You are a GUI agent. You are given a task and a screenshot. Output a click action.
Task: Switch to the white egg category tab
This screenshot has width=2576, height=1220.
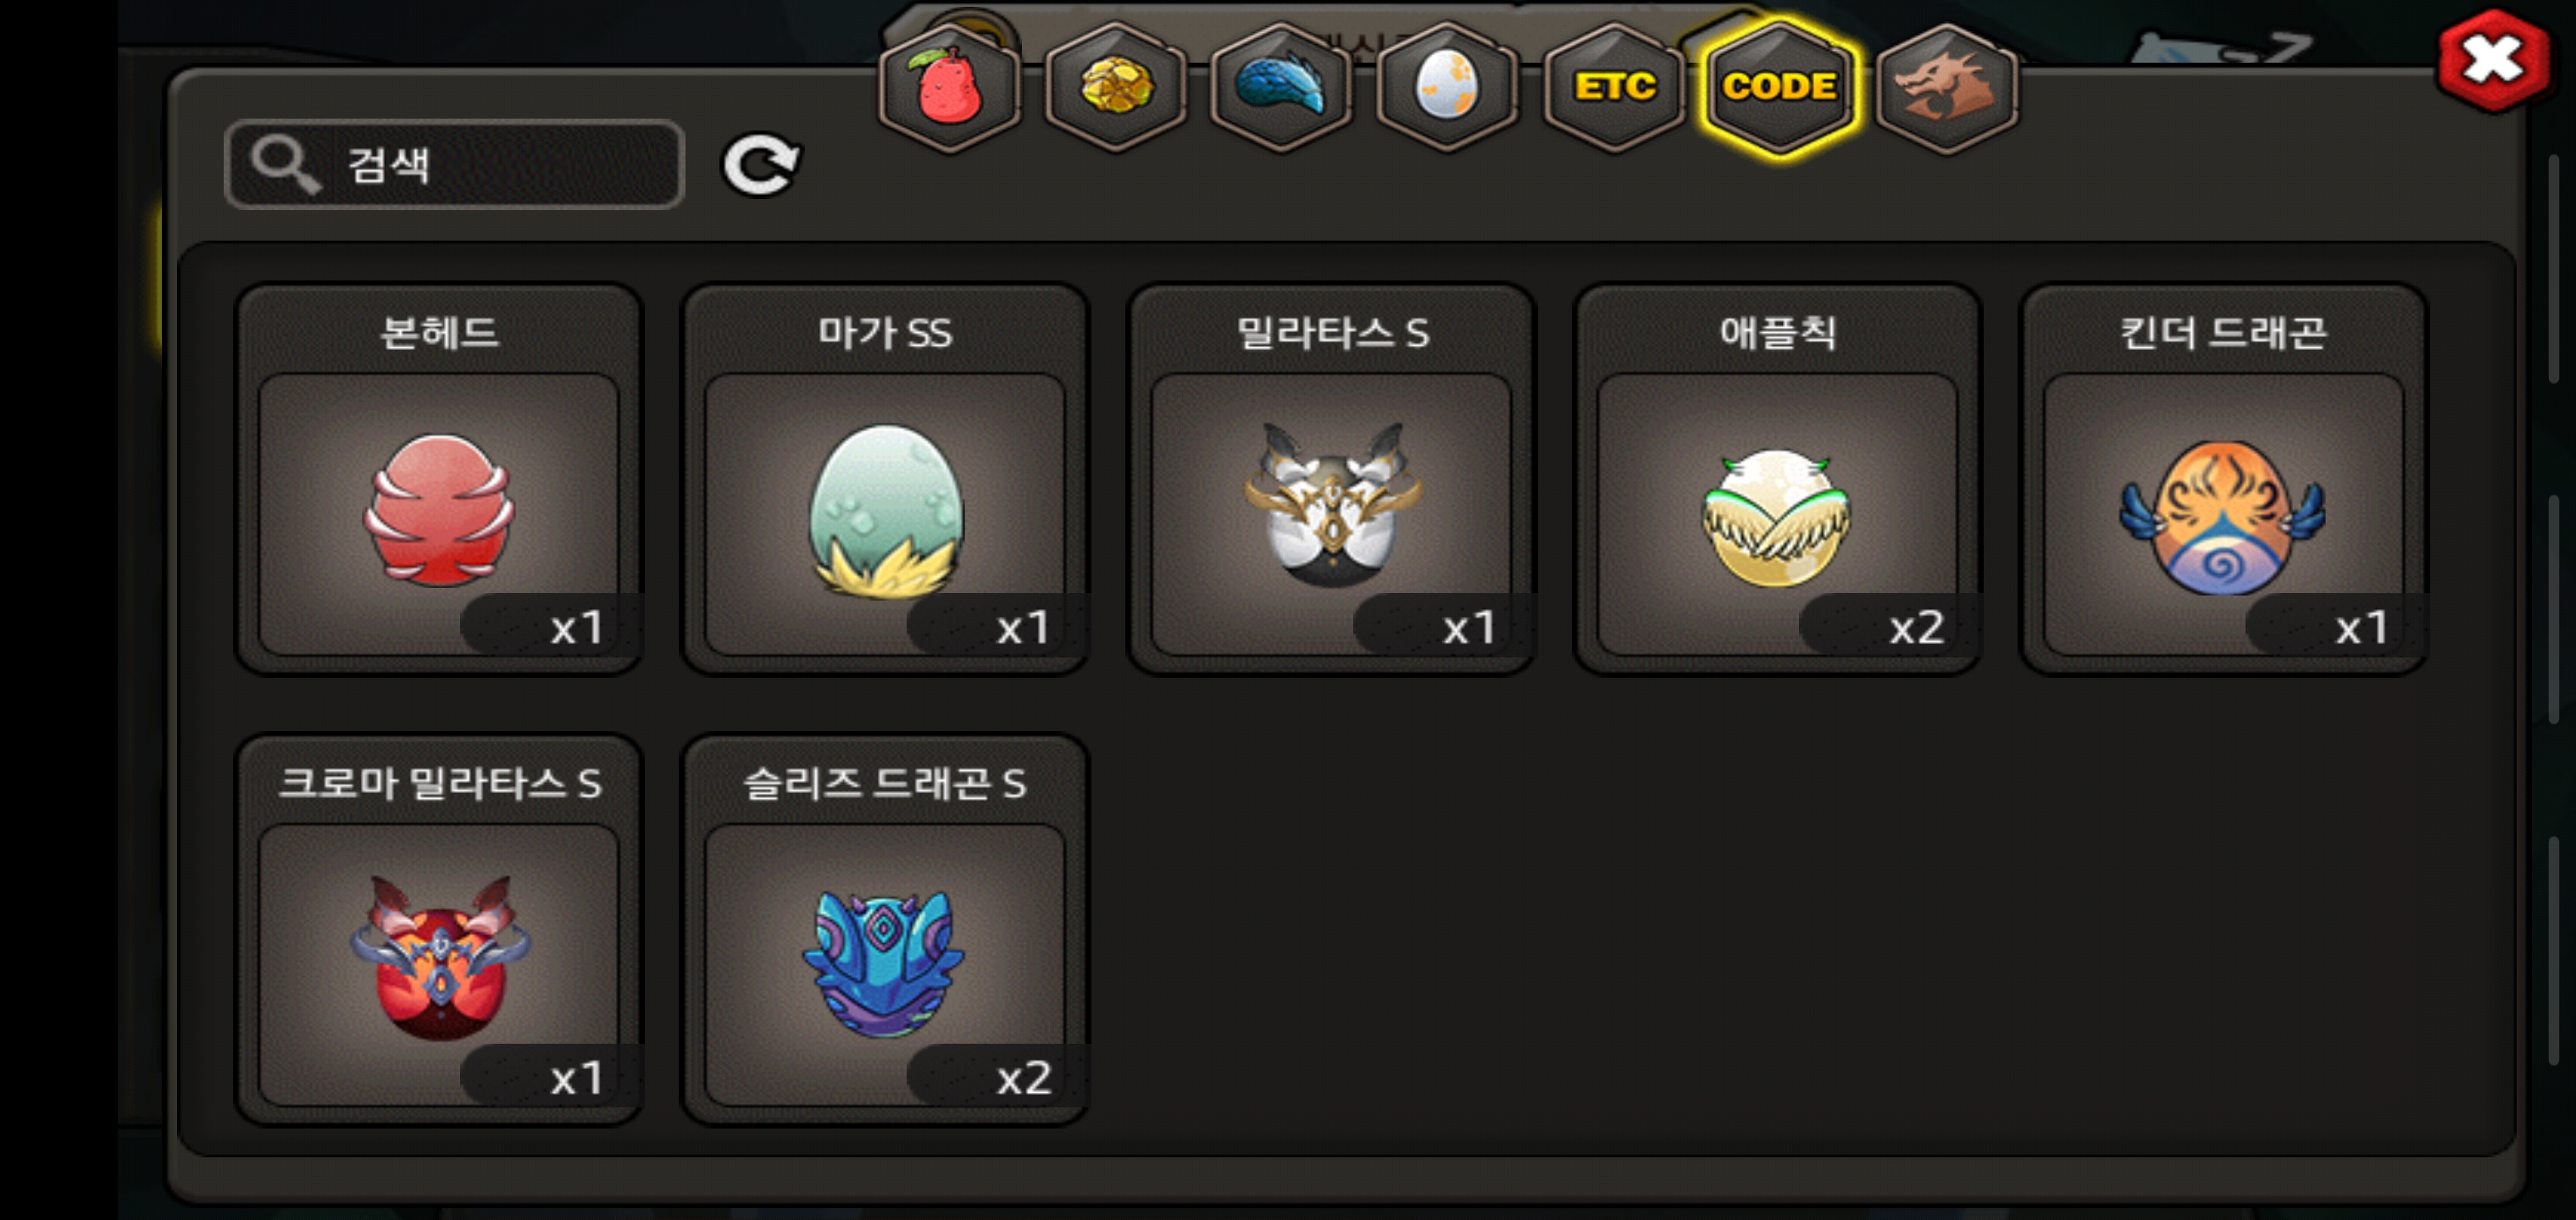[x=1447, y=88]
